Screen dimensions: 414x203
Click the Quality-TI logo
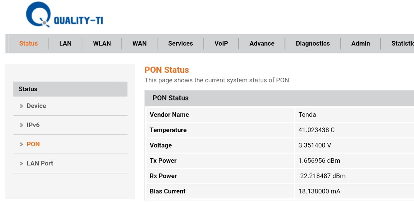pos(64,15)
